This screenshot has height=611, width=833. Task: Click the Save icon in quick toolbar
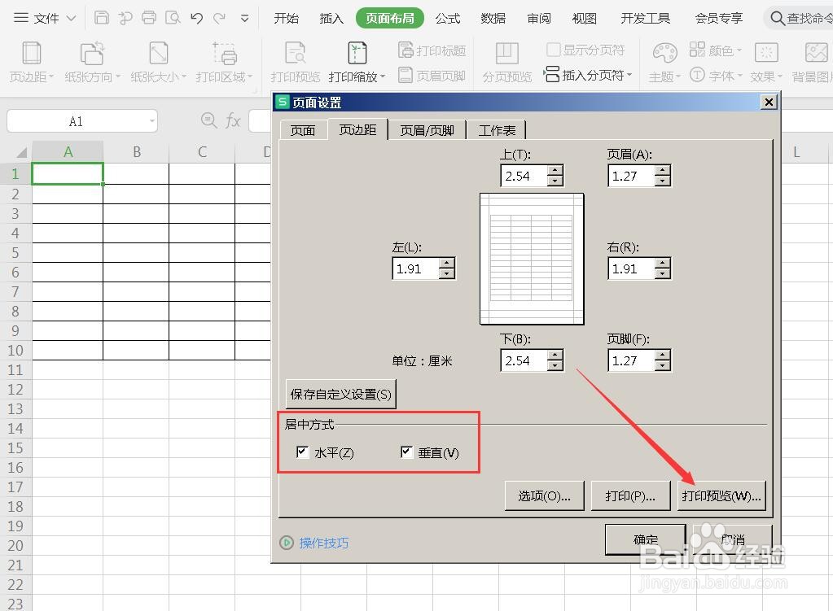coord(102,18)
